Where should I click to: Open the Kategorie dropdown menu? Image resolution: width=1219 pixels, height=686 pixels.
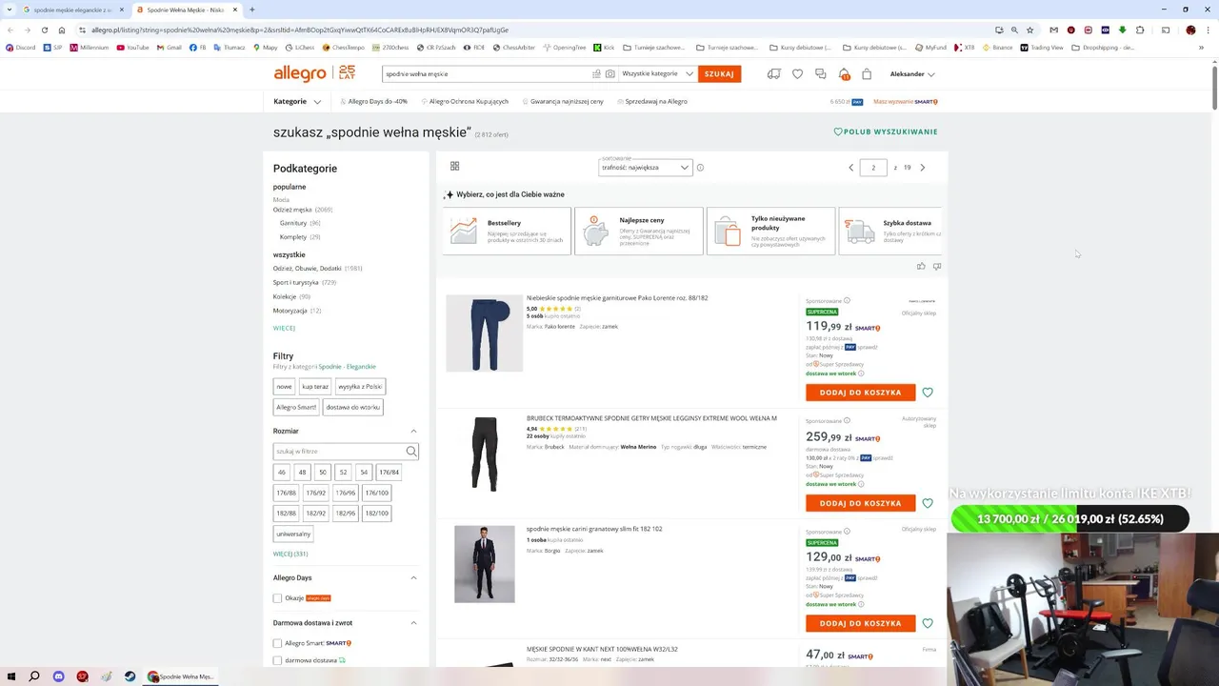[x=297, y=101]
